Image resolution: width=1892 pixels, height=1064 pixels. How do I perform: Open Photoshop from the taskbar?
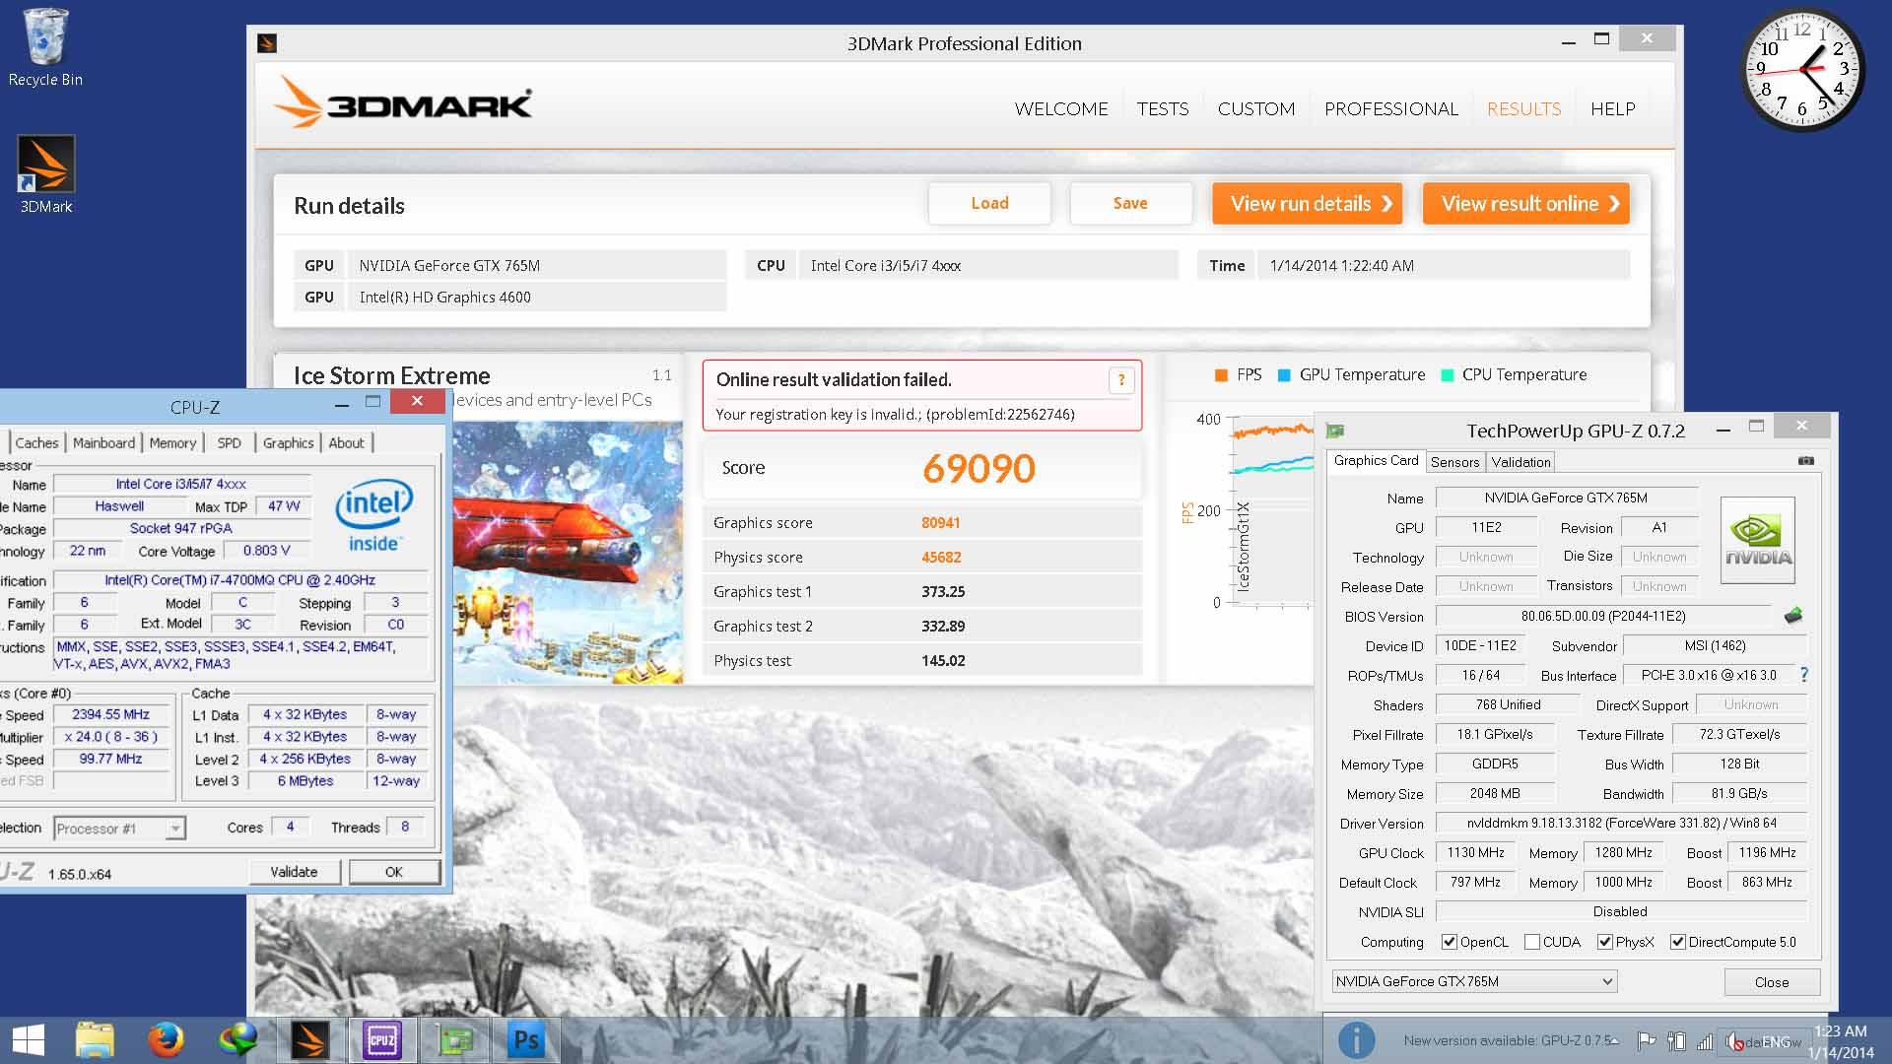(x=526, y=1040)
